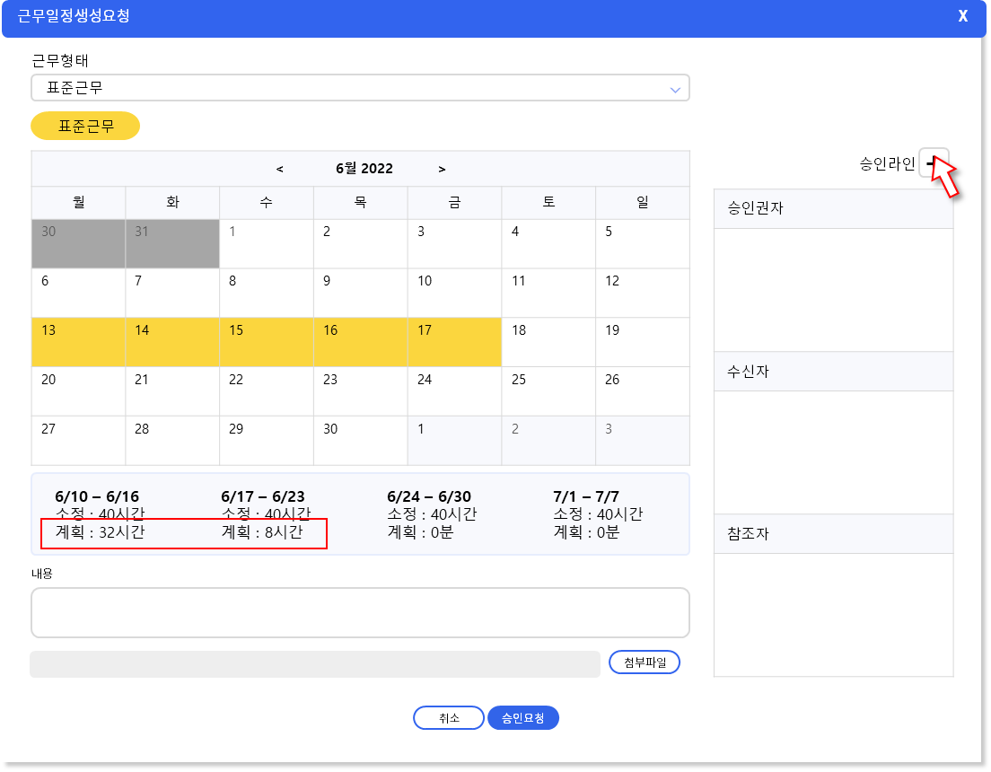Click the 수신자 section header
The image size is (991, 772).
pyautogui.click(x=834, y=372)
